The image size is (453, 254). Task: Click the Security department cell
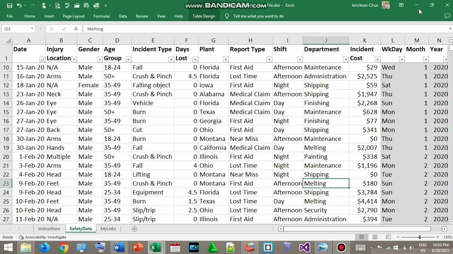point(326,210)
